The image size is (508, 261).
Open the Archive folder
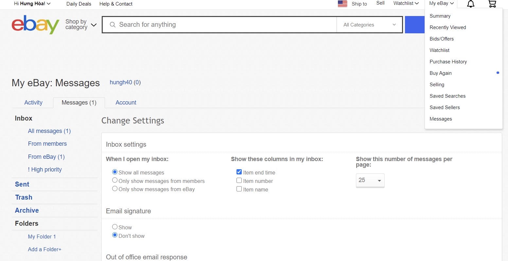coord(27,210)
